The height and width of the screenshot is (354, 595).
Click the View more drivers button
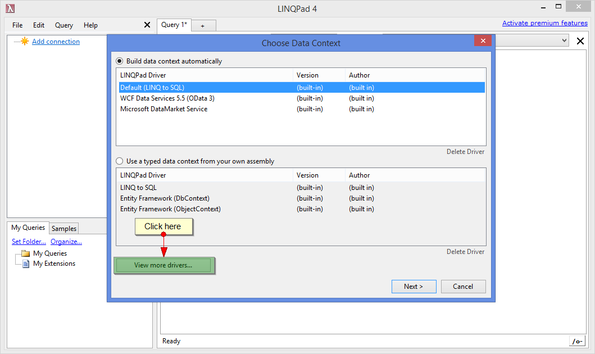(x=163, y=265)
